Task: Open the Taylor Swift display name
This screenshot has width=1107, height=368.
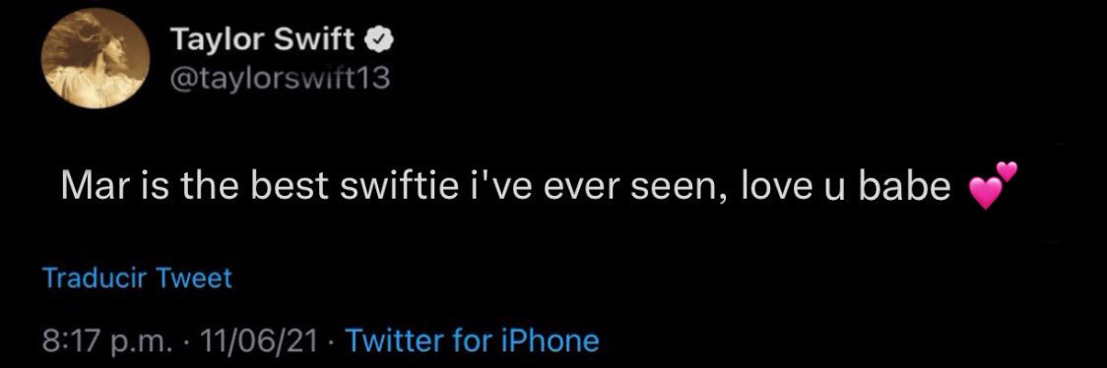Action: 265,41
